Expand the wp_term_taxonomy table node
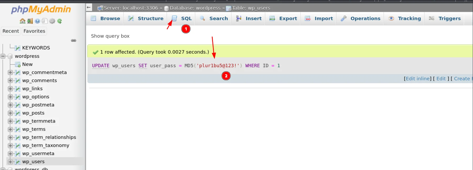This screenshot has height=170, width=473. [10, 146]
